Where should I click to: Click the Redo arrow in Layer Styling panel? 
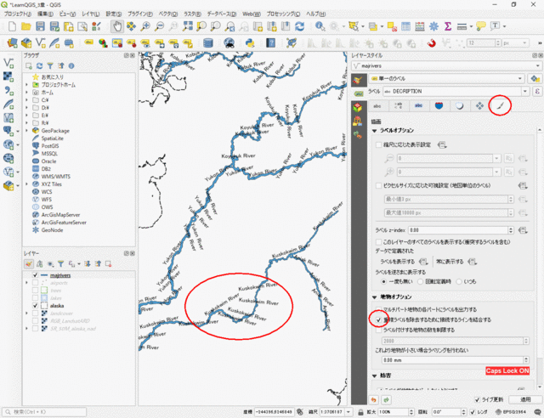click(386, 400)
